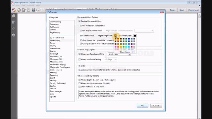Close the document using the small X below the title bar
This screenshot has height=119, width=212.
[199, 6]
